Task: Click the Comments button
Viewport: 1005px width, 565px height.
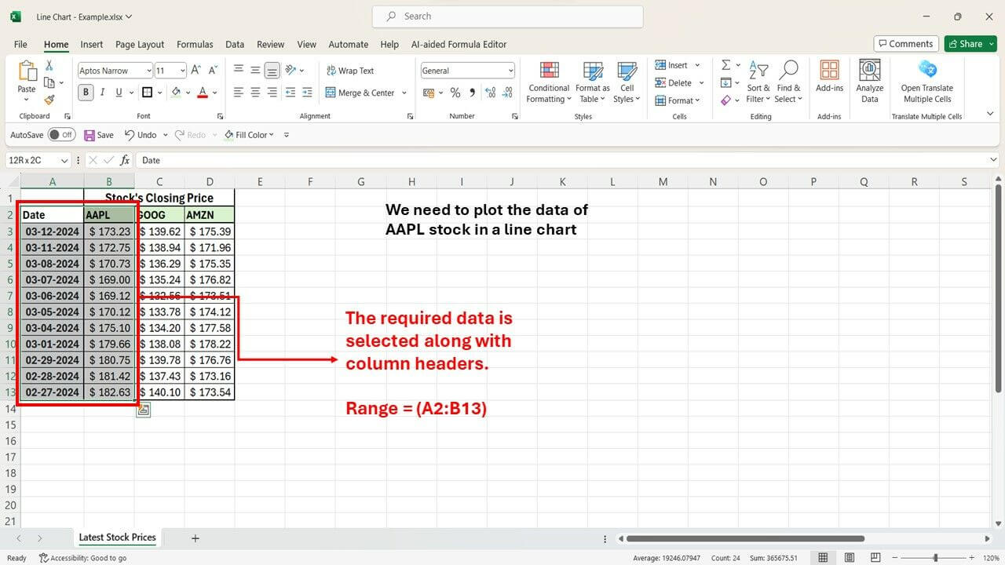Action: click(906, 44)
